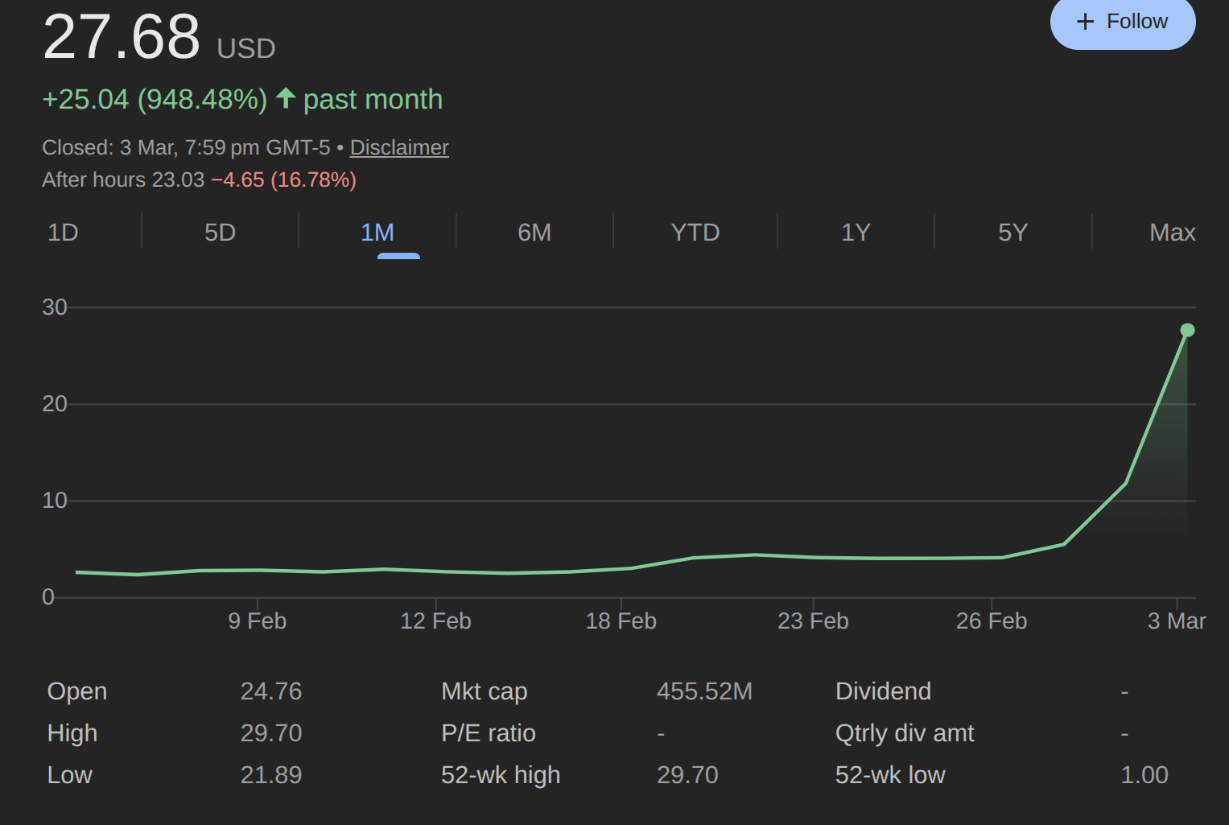Click the 52-wk low label
This screenshot has height=825, width=1229.
pos(890,775)
